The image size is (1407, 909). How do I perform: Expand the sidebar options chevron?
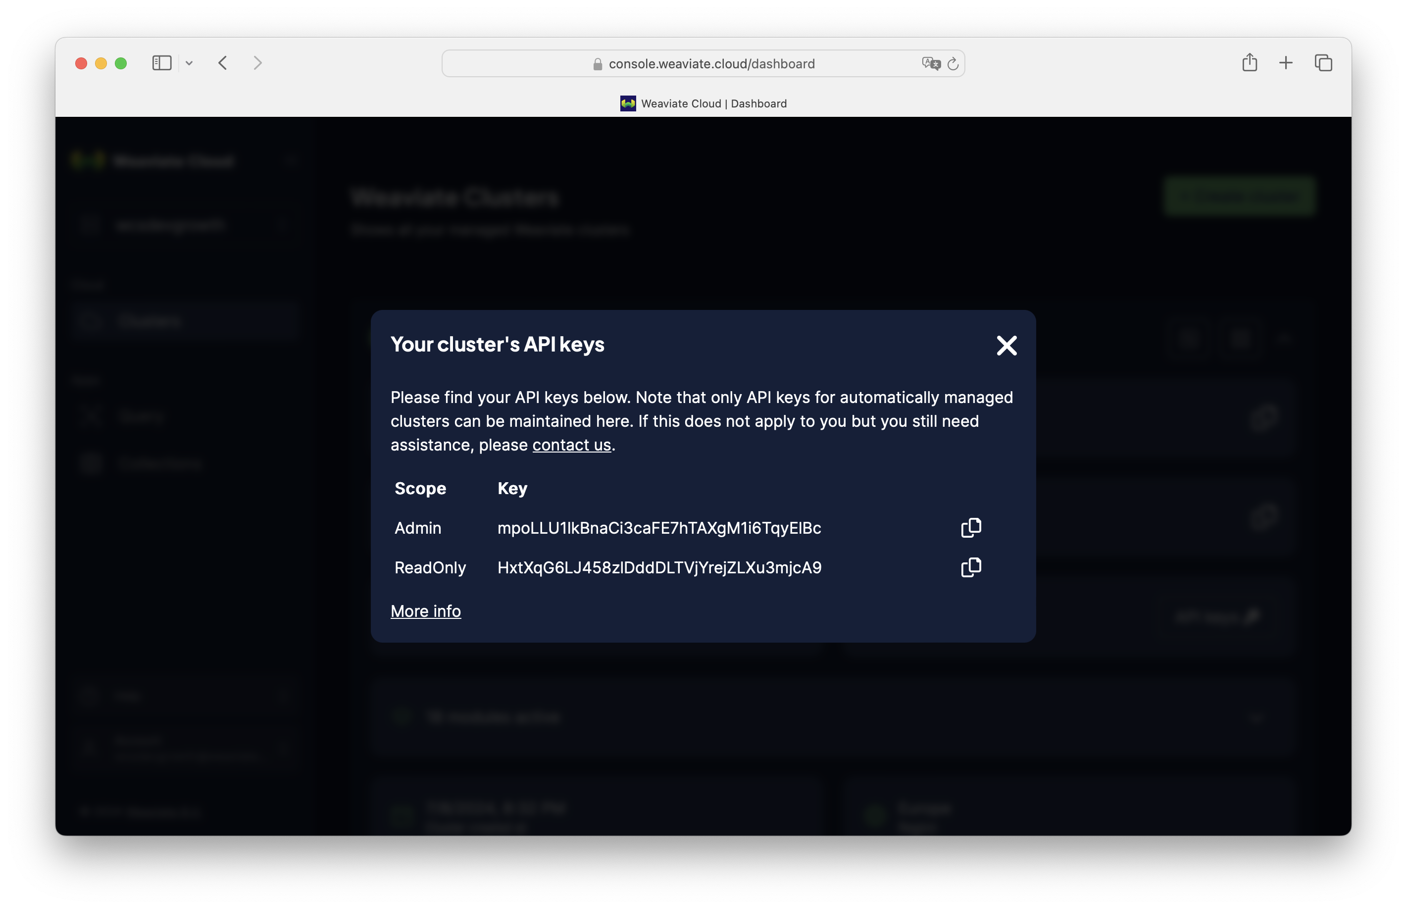(189, 63)
